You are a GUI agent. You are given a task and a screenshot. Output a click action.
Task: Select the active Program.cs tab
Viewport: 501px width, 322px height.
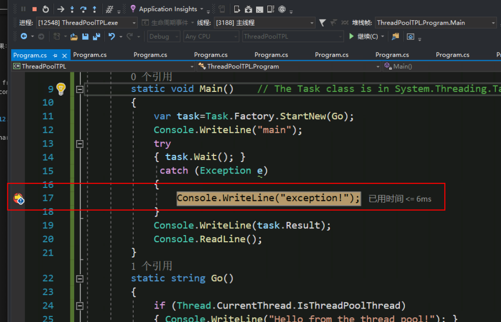pos(30,55)
